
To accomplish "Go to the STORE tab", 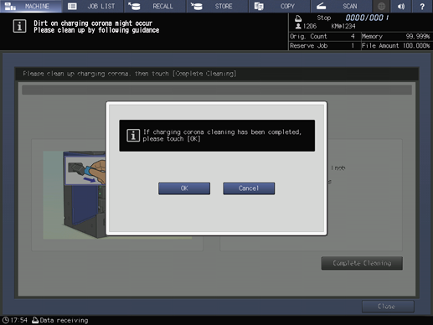I will (x=218, y=6).
